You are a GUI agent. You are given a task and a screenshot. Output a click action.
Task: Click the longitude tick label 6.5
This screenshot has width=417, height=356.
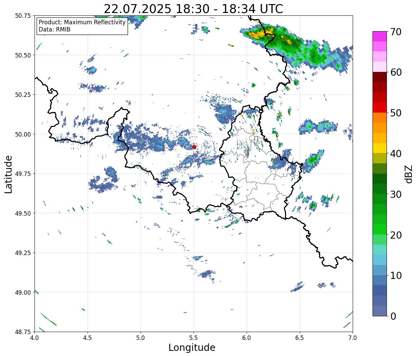click(300, 338)
